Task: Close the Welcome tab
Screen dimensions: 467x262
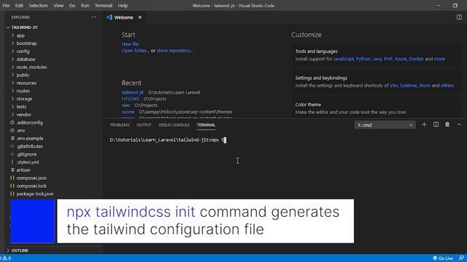Action: click(x=140, y=17)
